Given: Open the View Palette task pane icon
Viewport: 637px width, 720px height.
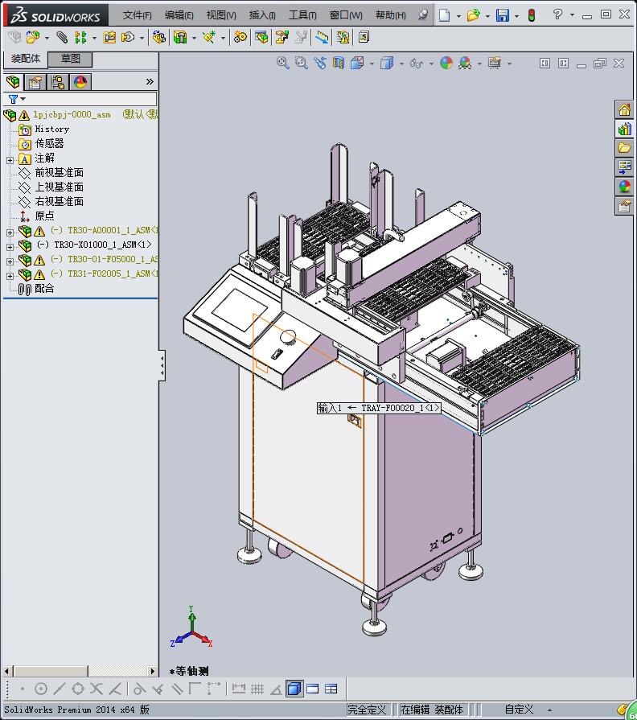Looking at the screenshot, I should click(624, 167).
